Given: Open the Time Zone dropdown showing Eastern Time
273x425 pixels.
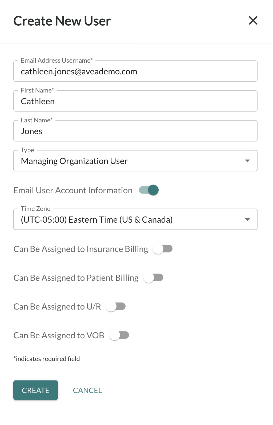Looking at the screenshot, I should coord(135,219).
